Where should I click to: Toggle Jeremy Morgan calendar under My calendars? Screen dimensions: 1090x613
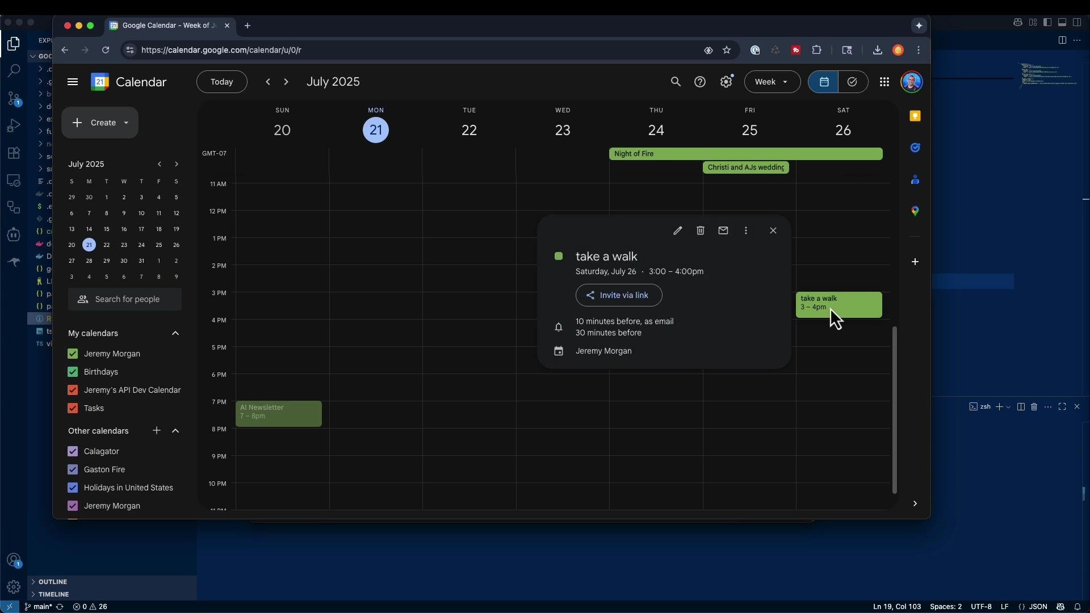73,354
